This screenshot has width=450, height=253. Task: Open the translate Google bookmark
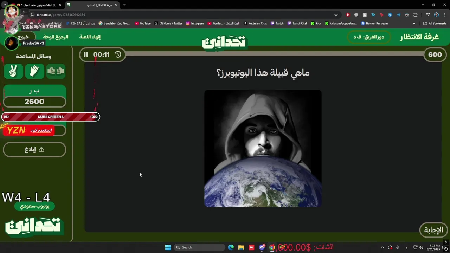(115, 24)
